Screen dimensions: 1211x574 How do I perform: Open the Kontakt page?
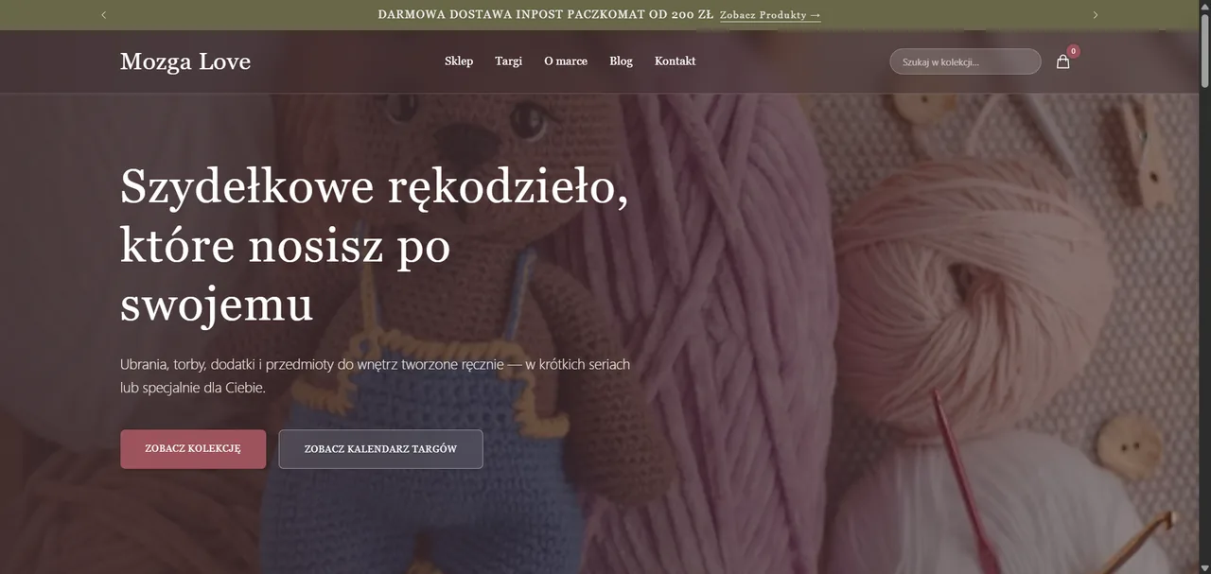675,61
